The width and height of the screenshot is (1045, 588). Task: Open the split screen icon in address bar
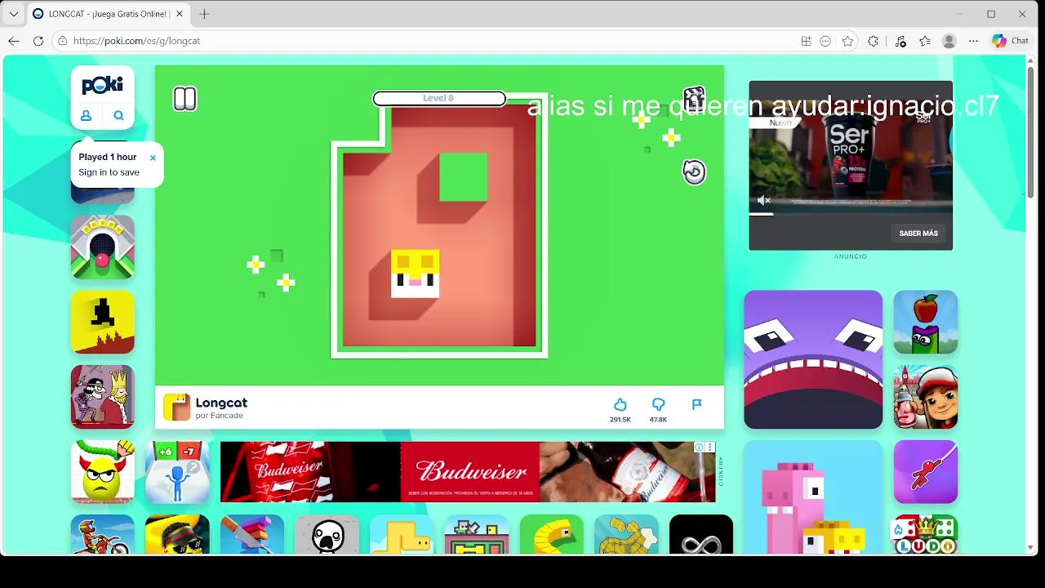point(806,41)
